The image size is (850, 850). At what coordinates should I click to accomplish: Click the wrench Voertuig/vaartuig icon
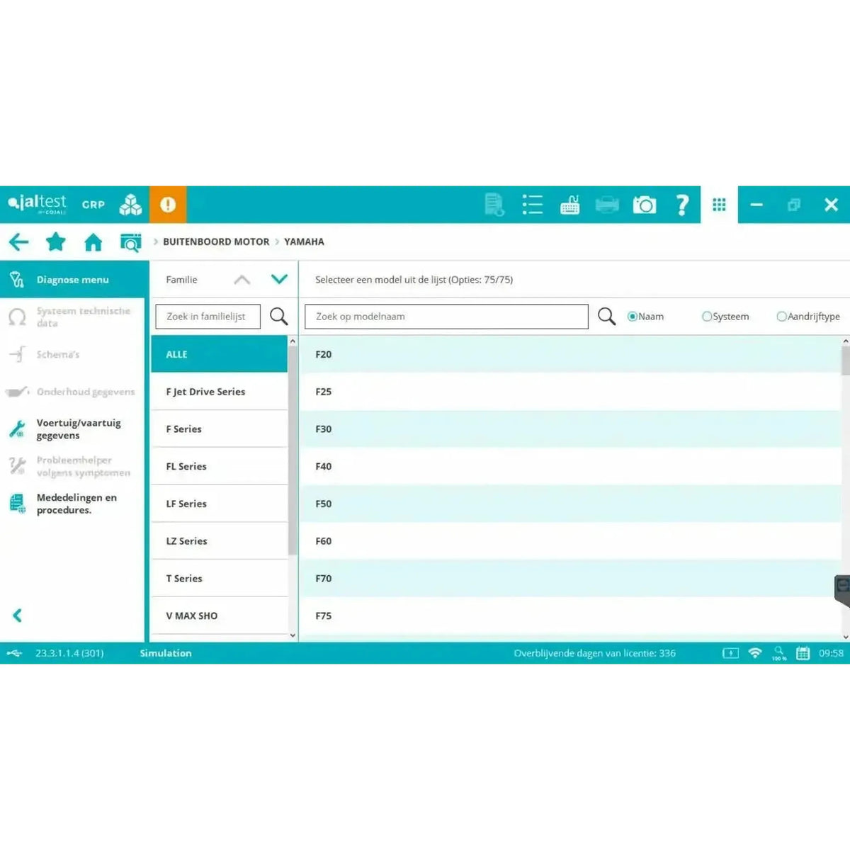point(17,429)
